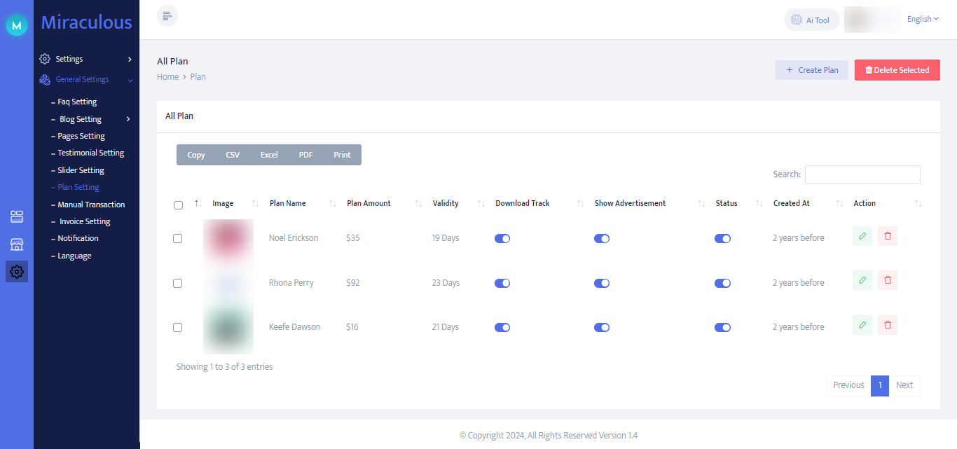Tick the select-all checkbox in table header
The image size is (957, 449).
pos(178,205)
